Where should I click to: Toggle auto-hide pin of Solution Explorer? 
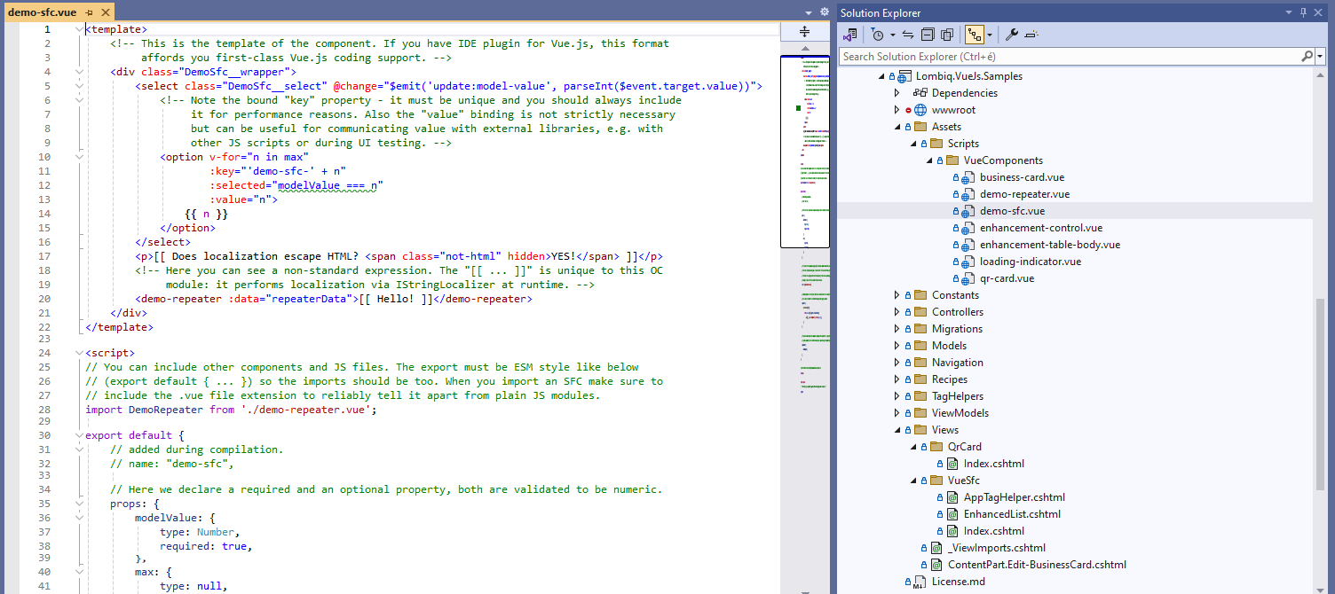click(1303, 12)
